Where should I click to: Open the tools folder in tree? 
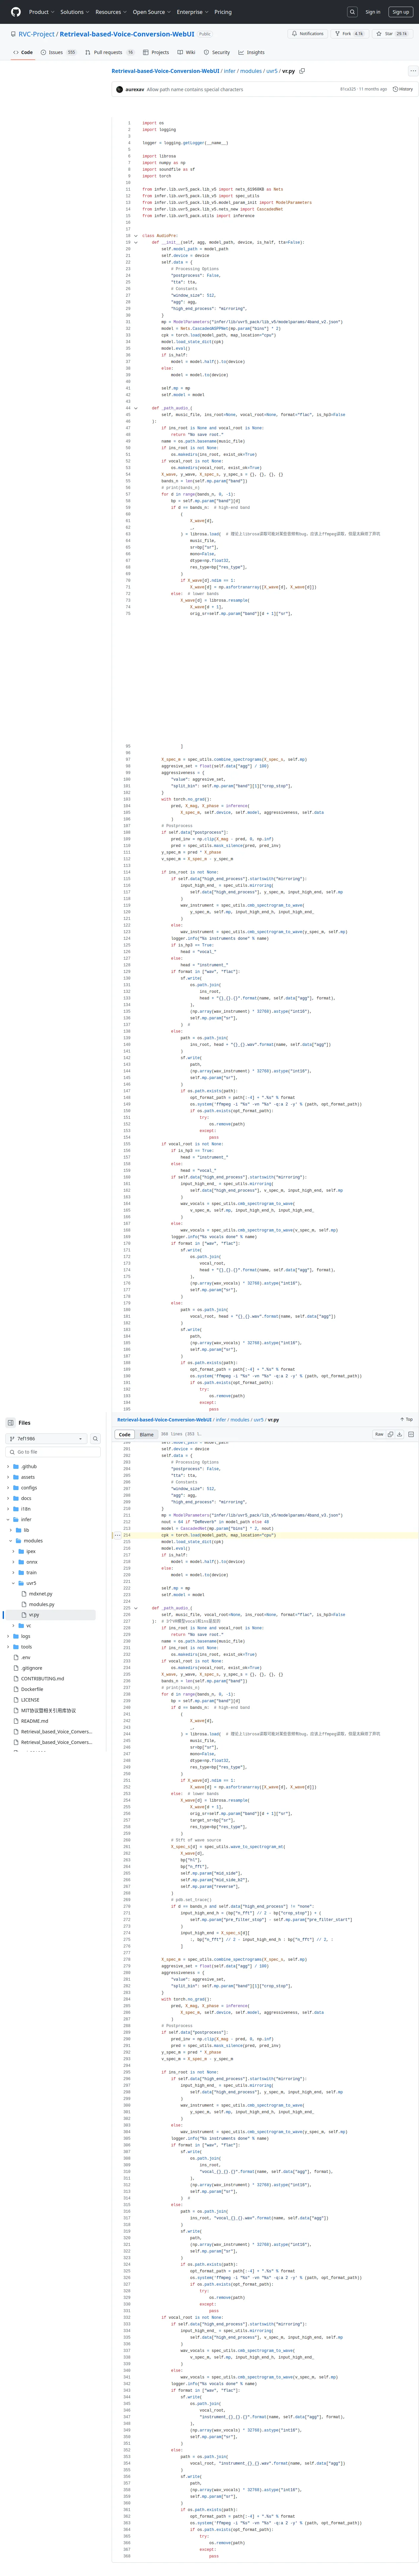tap(26, 1647)
